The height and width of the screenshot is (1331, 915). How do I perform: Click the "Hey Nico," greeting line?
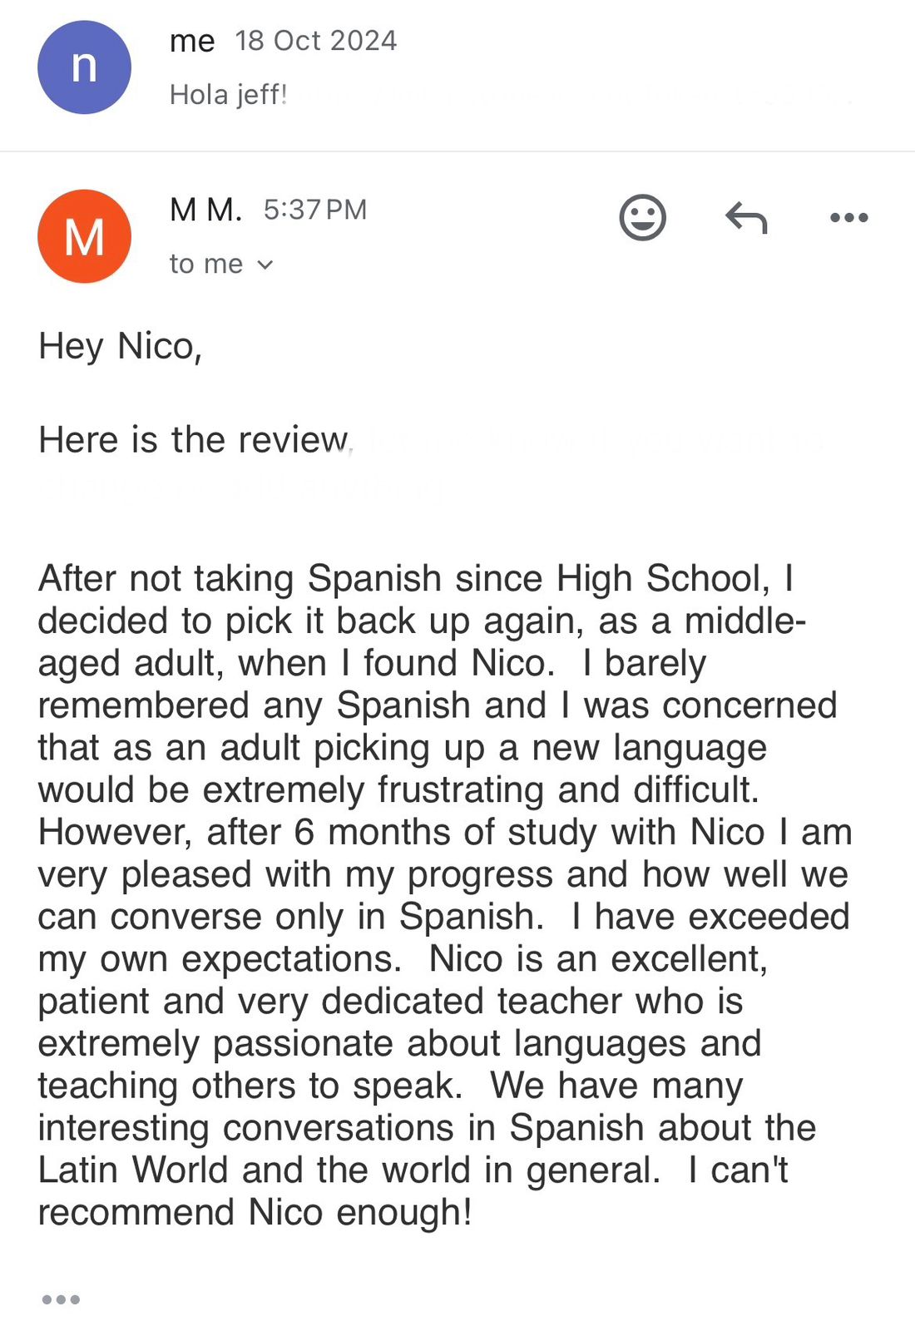click(120, 346)
